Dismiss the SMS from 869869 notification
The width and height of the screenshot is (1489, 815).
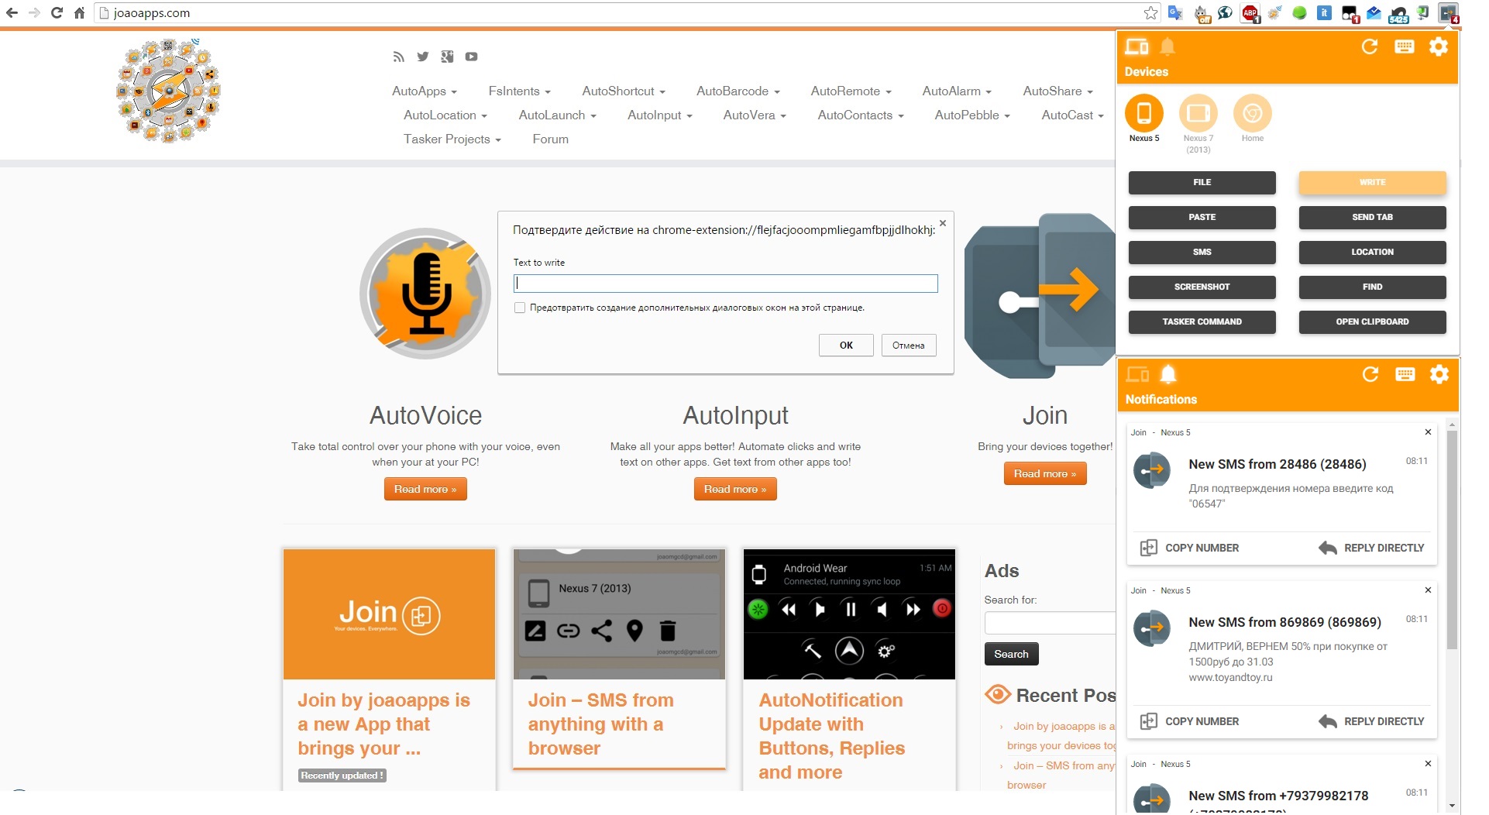(x=1428, y=590)
